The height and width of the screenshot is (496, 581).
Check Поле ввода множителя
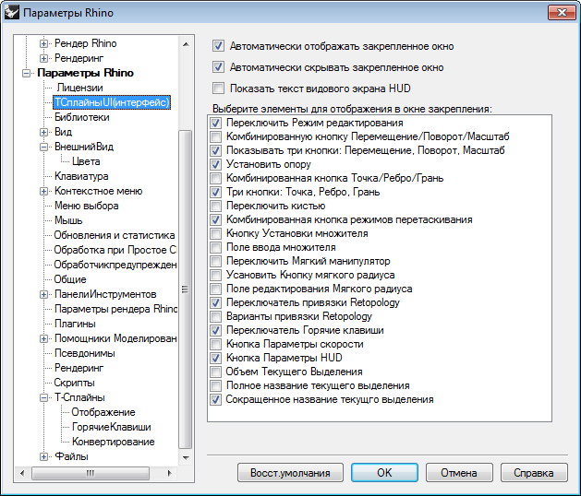coord(215,247)
